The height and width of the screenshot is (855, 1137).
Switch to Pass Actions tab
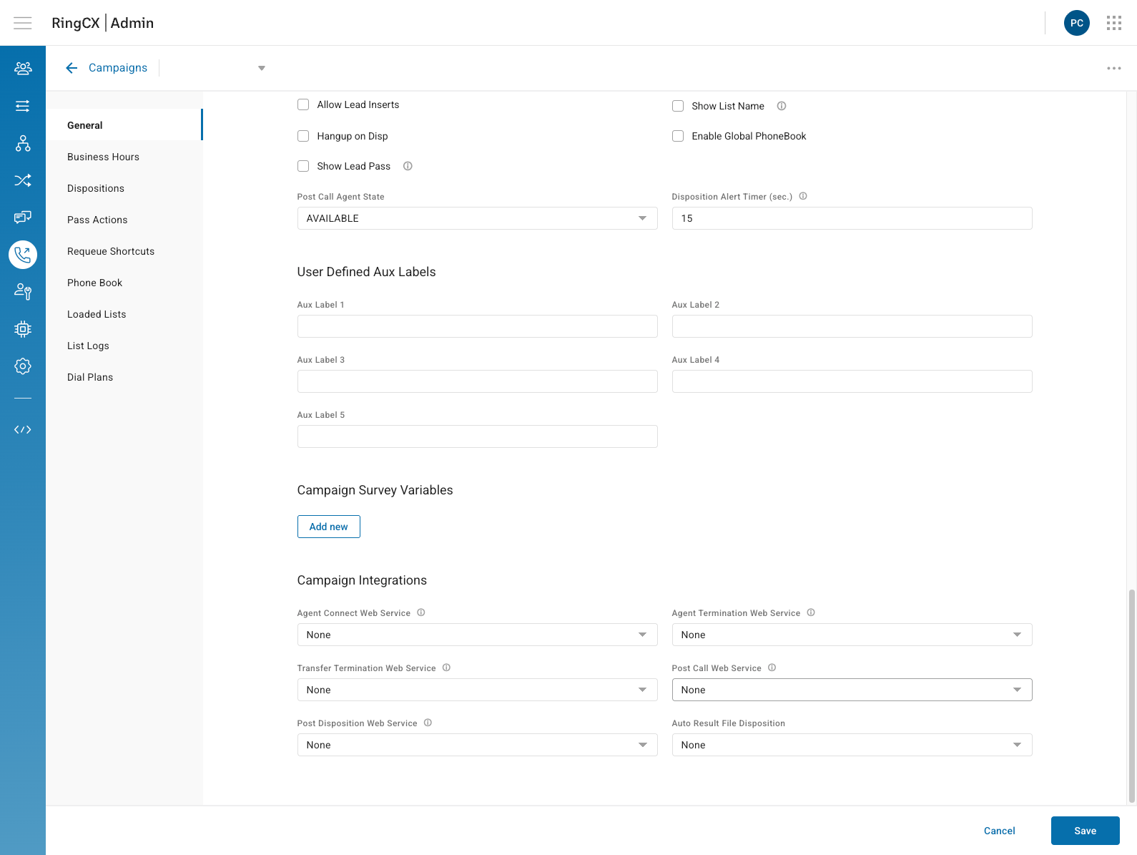[x=124, y=220]
